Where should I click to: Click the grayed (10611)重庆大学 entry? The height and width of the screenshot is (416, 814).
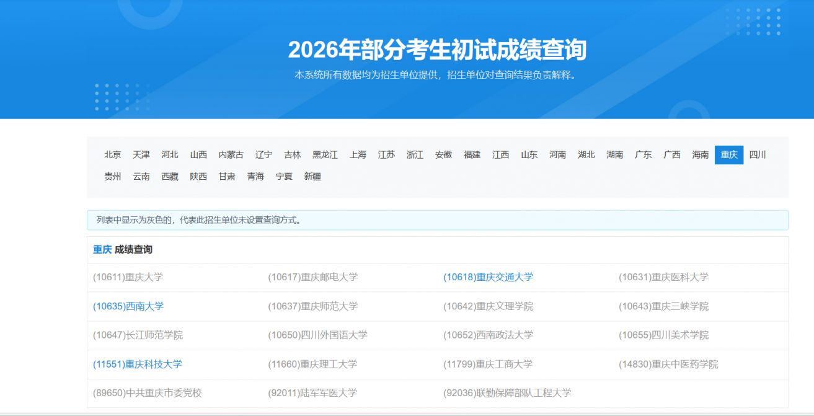(128, 277)
